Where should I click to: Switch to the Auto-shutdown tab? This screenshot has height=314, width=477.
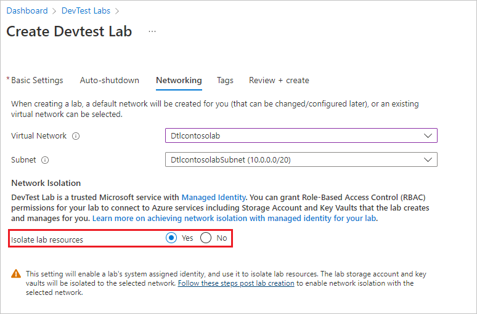[x=110, y=80]
